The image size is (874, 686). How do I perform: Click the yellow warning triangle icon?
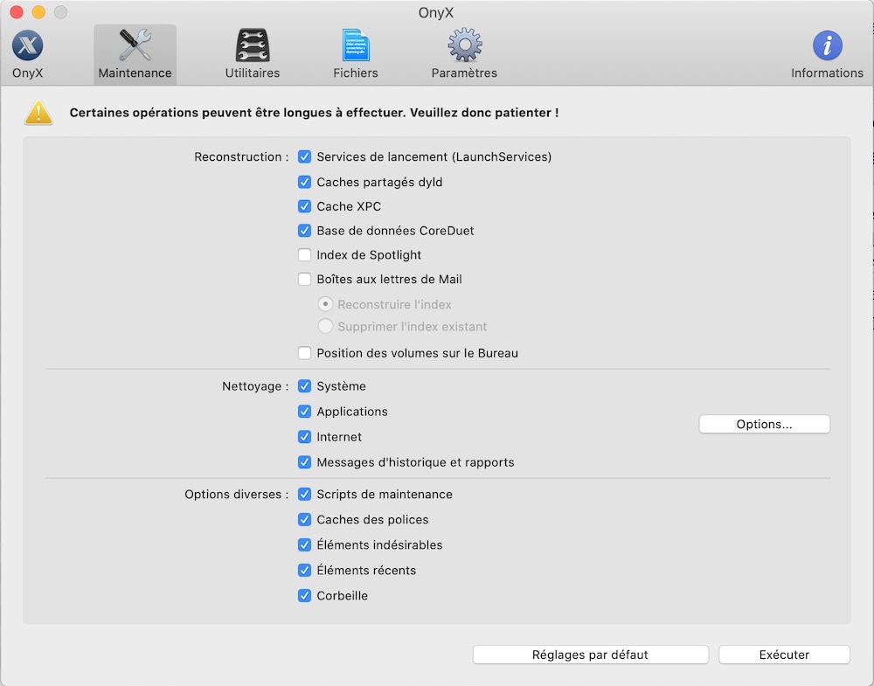tap(38, 113)
